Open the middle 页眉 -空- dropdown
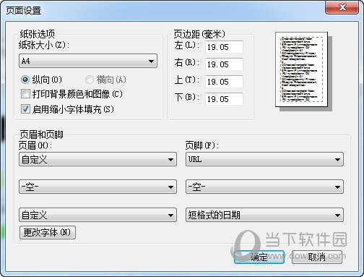 click(97, 187)
